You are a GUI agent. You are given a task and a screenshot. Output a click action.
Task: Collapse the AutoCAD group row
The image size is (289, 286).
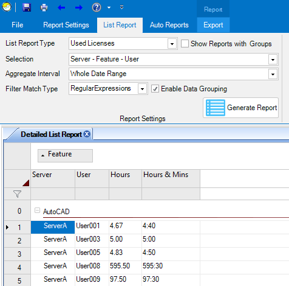[x=37, y=211]
